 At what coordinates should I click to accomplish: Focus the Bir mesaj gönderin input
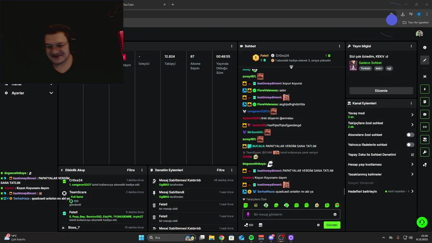coord(291,214)
